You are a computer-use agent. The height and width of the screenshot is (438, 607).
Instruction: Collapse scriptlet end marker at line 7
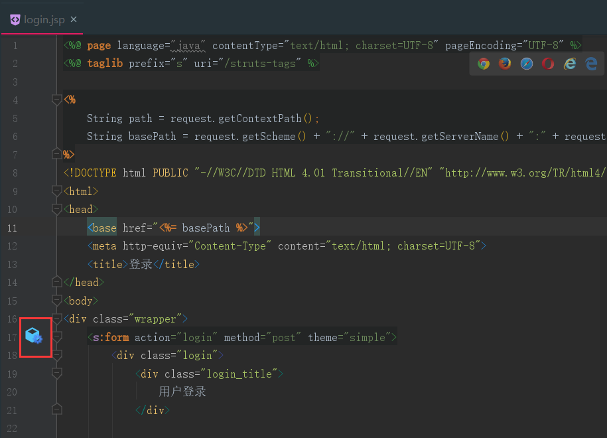[56, 155]
